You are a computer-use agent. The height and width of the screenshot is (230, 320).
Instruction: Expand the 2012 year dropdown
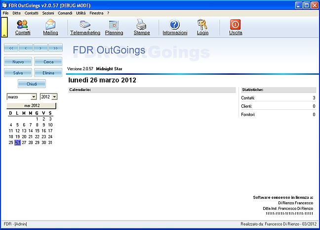tap(54, 97)
